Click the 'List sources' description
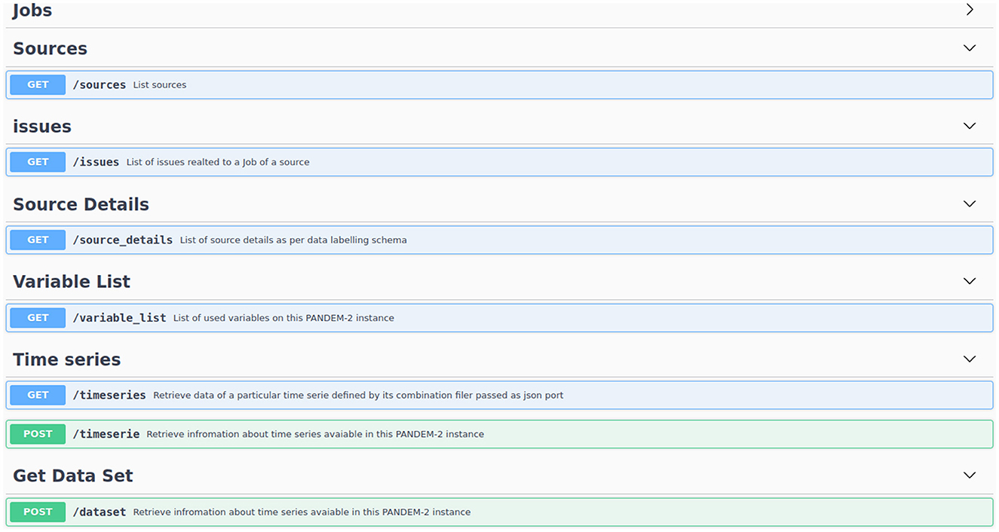999x532 pixels. [x=160, y=85]
